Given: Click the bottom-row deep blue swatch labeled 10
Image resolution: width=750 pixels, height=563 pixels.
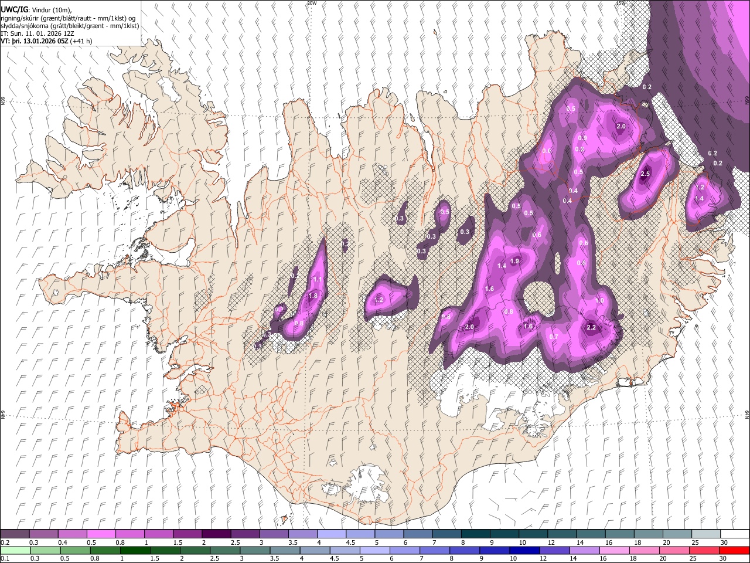Looking at the screenshot, I should [524, 550].
